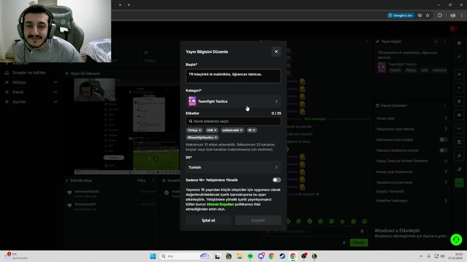467x262 pixels.
Task: Open the green headset support chat bubble
Action: pyautogui.click(x=456, y=239)
